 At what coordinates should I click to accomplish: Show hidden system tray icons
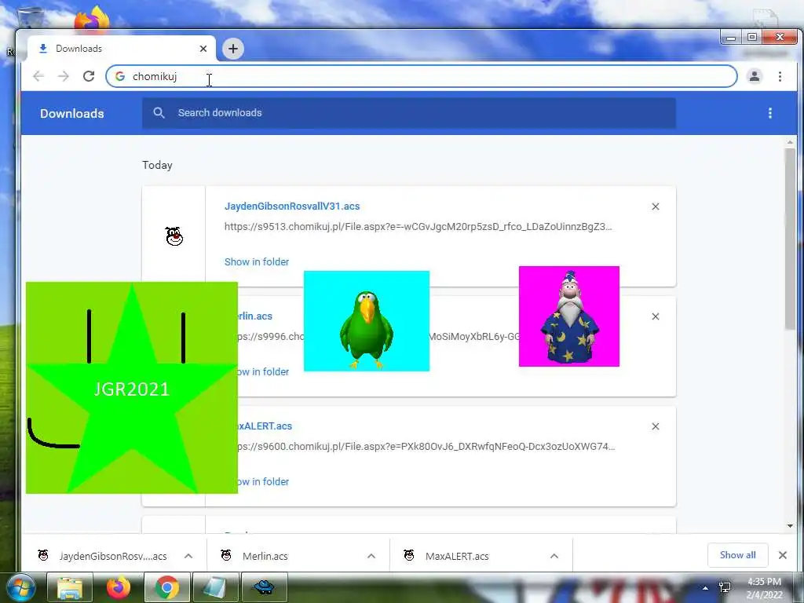[x=706, y=588]
